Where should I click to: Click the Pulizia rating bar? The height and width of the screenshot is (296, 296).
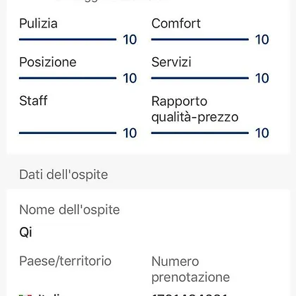[68, 39]
